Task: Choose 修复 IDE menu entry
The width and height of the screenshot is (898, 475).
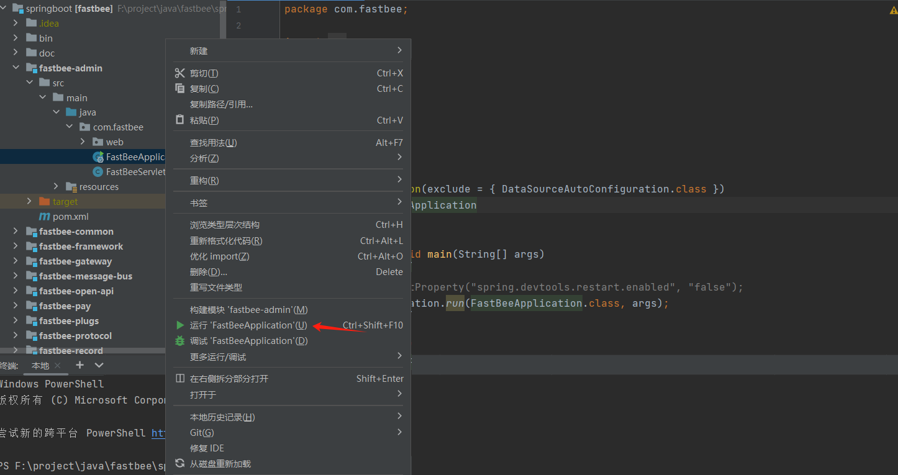Action: point(288,448)
